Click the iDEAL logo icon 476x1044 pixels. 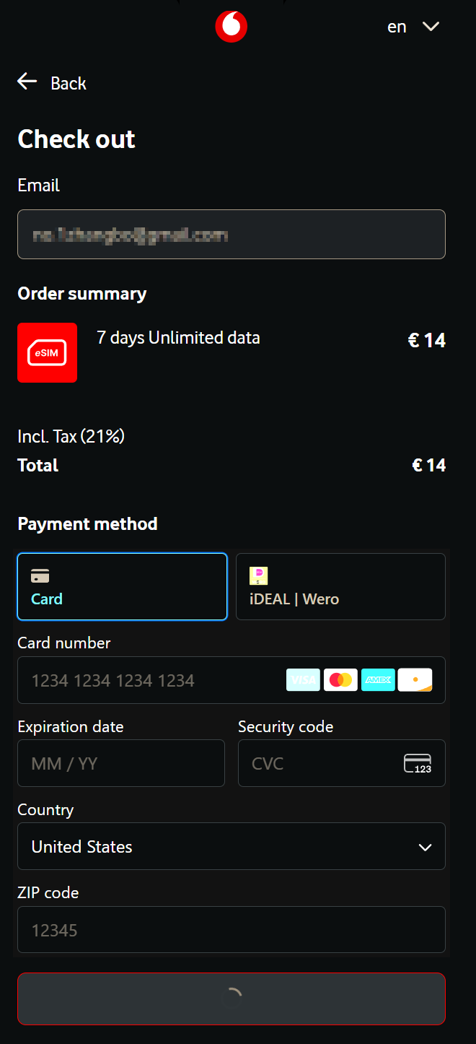click(258, 575)
